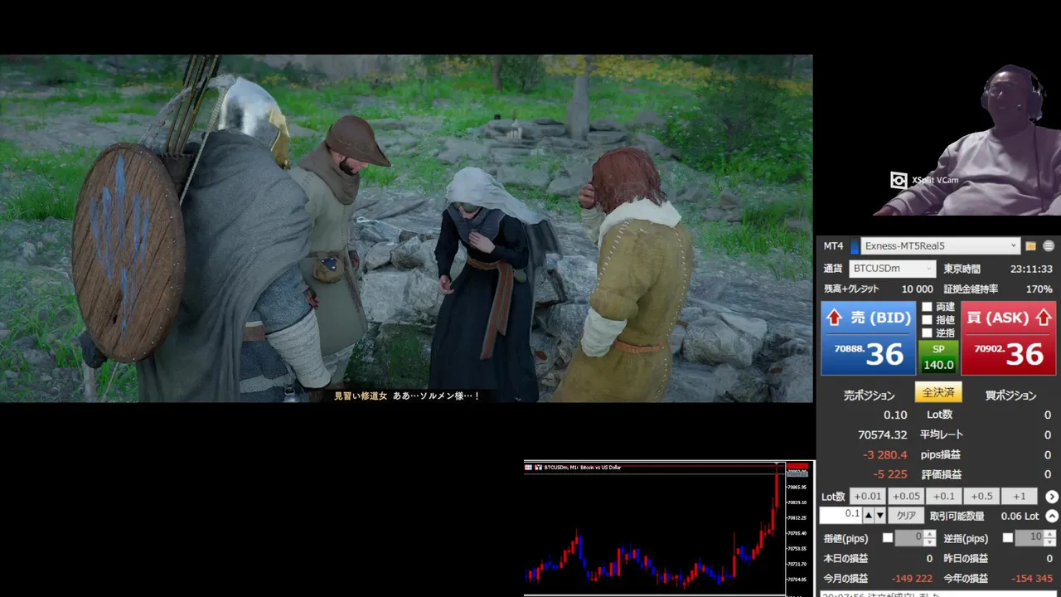Click the round right-arrow icon beside +1
The image size is (1061, 597).
pyautogui.click(x=1052, y=497)
